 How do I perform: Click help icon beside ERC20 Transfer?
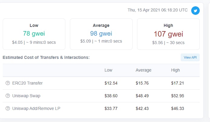click(8, 83)
